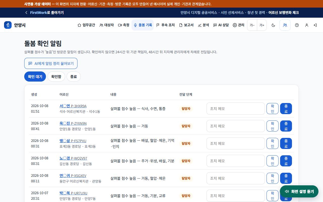The image size is (323, 202).
Task: Click 종료 button in 옥○진 row
Action: pos(286,126)
